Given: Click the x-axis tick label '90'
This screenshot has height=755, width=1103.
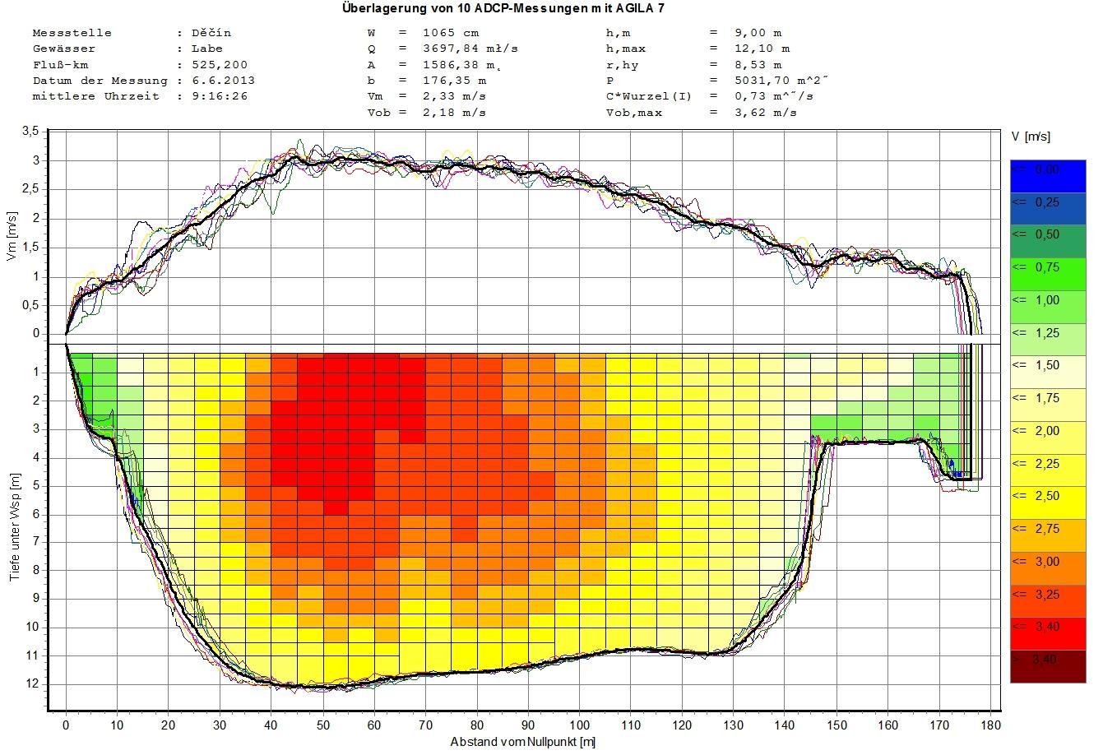Looking at the screenshot, I should point(528,725).
